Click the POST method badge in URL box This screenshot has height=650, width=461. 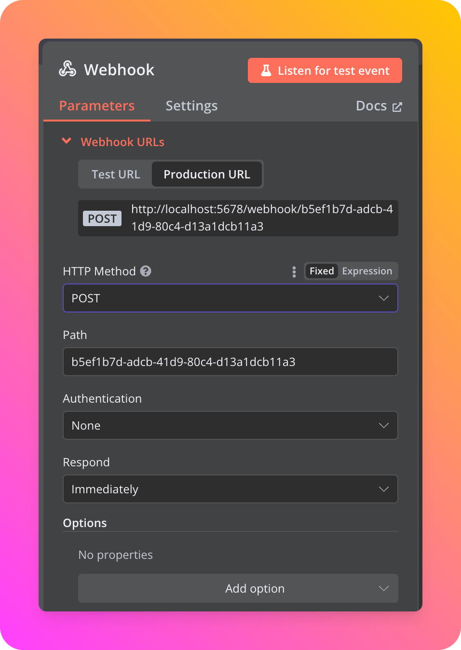[x=102, y=218]
